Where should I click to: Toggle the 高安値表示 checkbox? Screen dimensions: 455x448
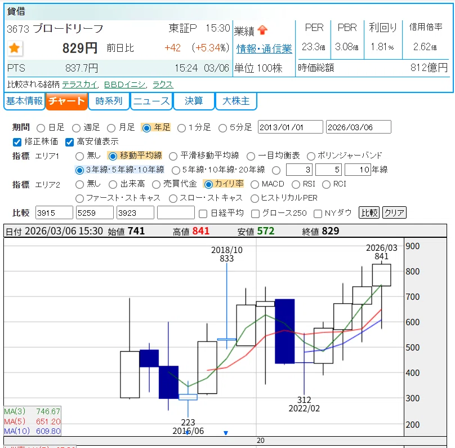click(70, 142)
